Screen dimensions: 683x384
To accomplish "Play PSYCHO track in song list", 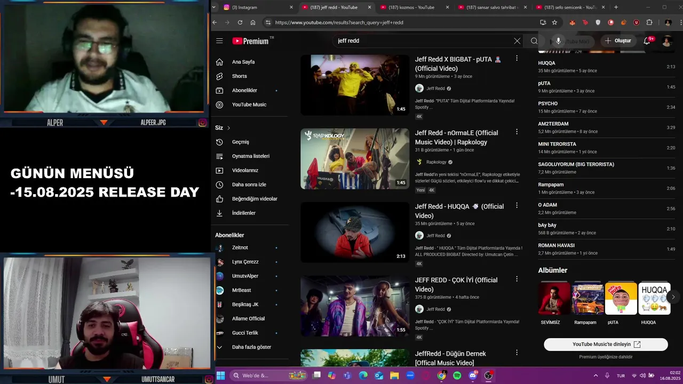I will [x=607, y=107].
